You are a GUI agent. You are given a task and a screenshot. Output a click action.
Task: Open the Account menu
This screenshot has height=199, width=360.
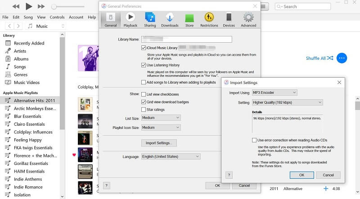76,17
